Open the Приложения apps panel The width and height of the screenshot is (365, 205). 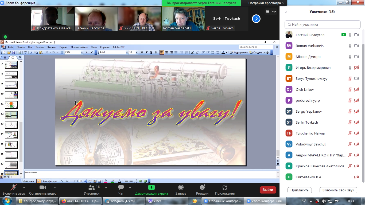[x=224, y=190]
